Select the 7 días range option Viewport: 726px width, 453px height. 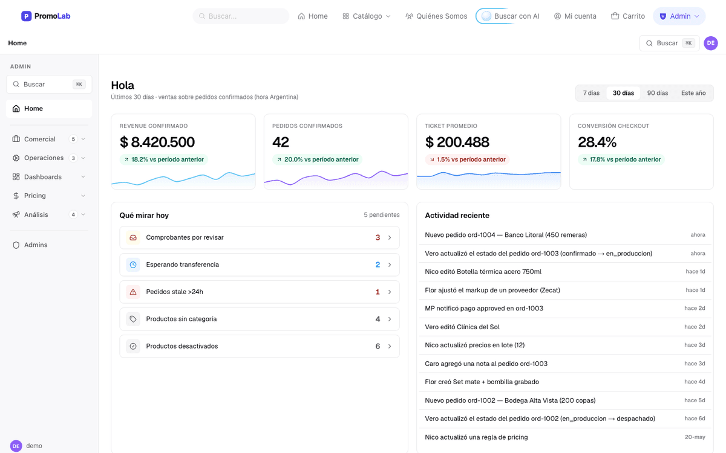point(591,93)
